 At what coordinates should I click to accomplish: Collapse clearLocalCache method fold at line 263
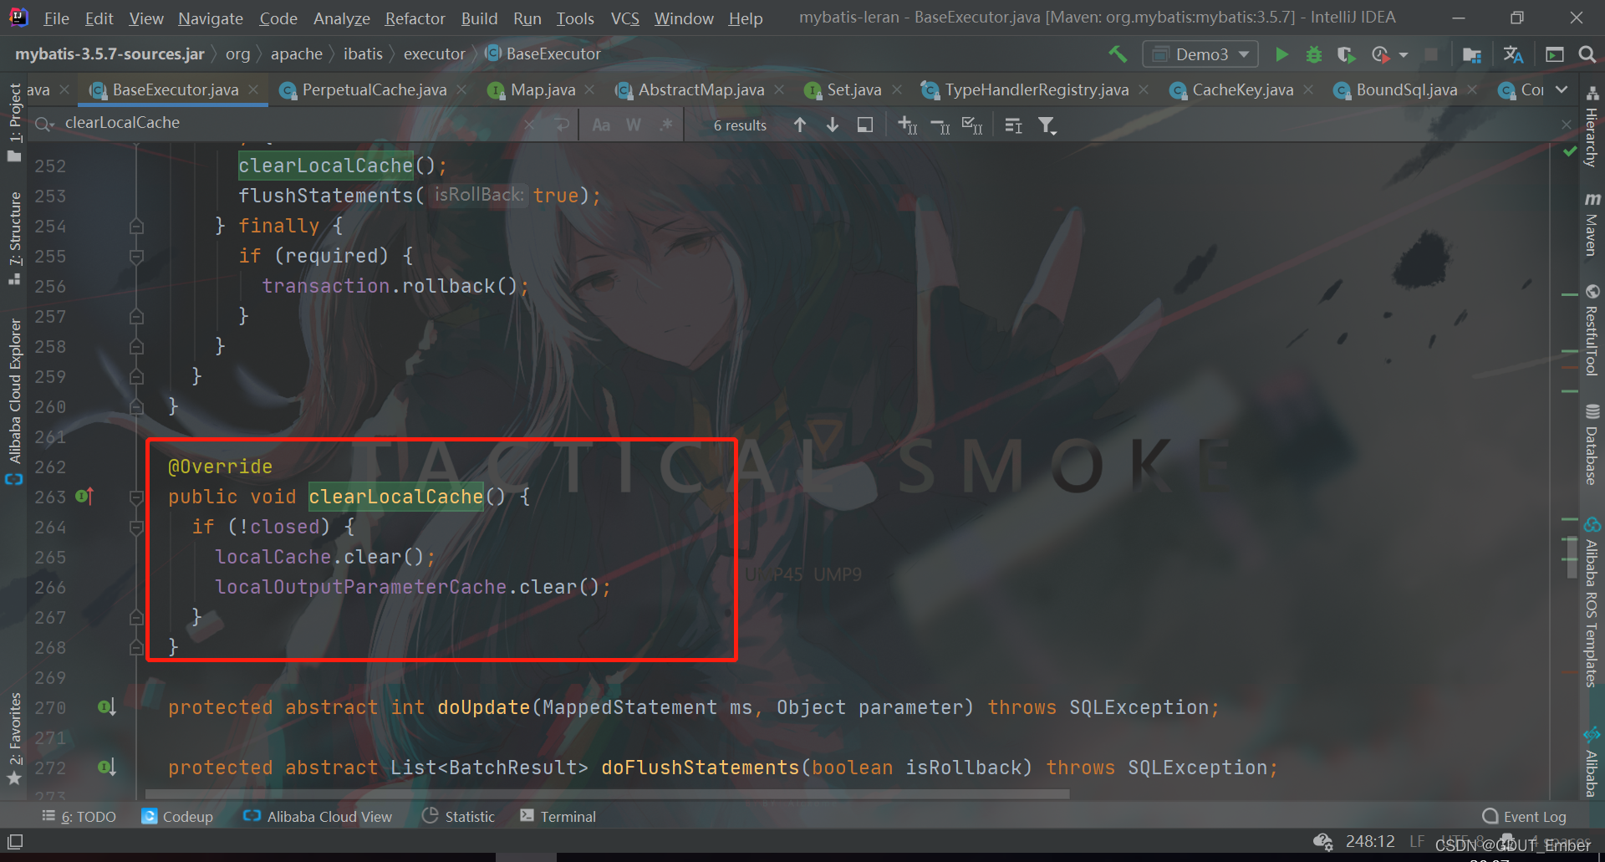[x=136, y=497]
